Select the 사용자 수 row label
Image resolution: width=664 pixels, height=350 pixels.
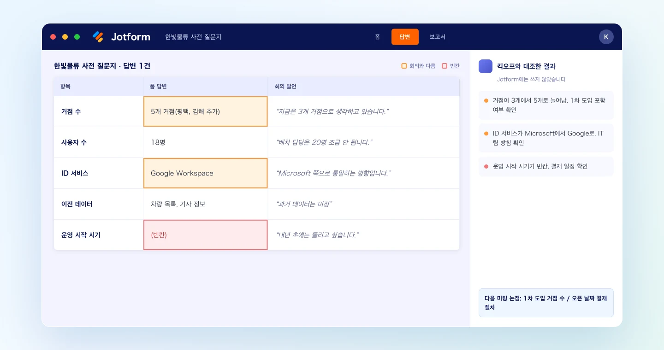click(x=74, y=142)
